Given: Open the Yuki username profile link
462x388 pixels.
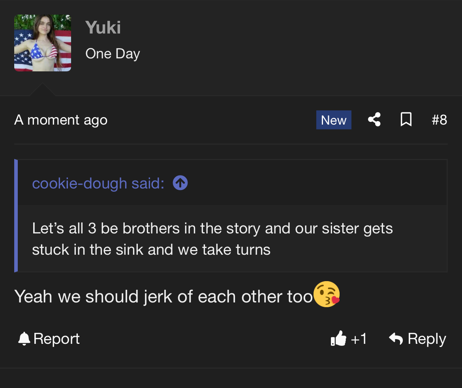Looking at the screenshot, I should tap(103, 28).
